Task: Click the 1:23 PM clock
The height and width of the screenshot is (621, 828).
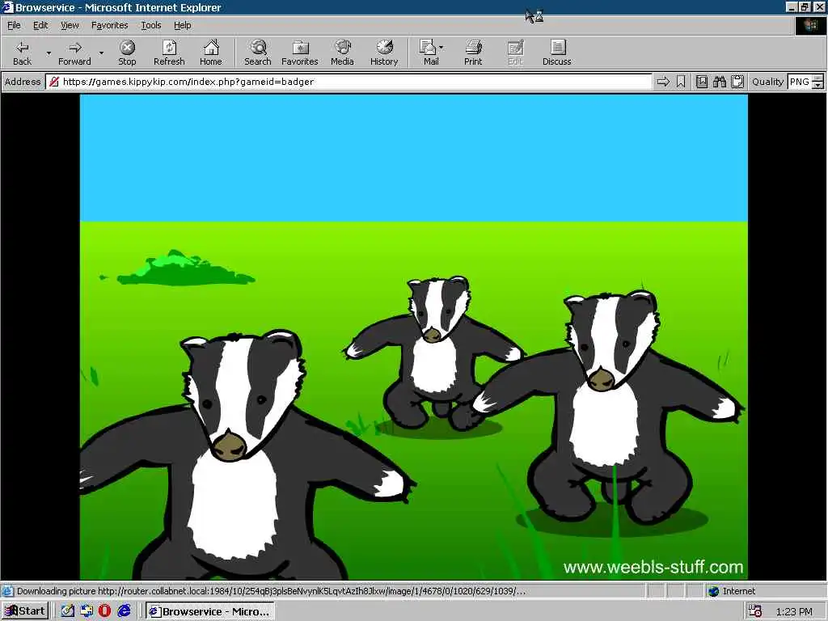Action: click(x=794, y=611)
